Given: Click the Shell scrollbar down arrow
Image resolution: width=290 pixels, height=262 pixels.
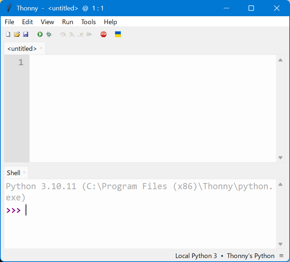Looking at the screenshot, I should pyautogui.click(x=280, y=244).
